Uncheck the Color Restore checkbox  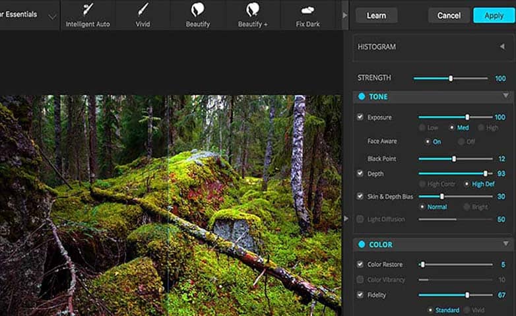360,264
